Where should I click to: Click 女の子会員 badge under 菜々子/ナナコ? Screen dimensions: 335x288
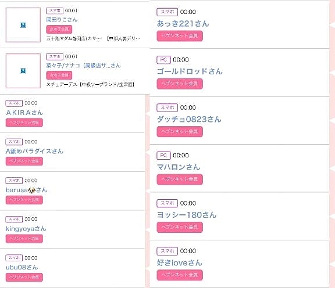click(x=59, y=75)
